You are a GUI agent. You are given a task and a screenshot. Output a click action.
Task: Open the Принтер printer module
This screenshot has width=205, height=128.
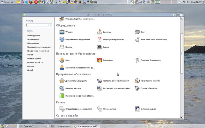(62, 47)
